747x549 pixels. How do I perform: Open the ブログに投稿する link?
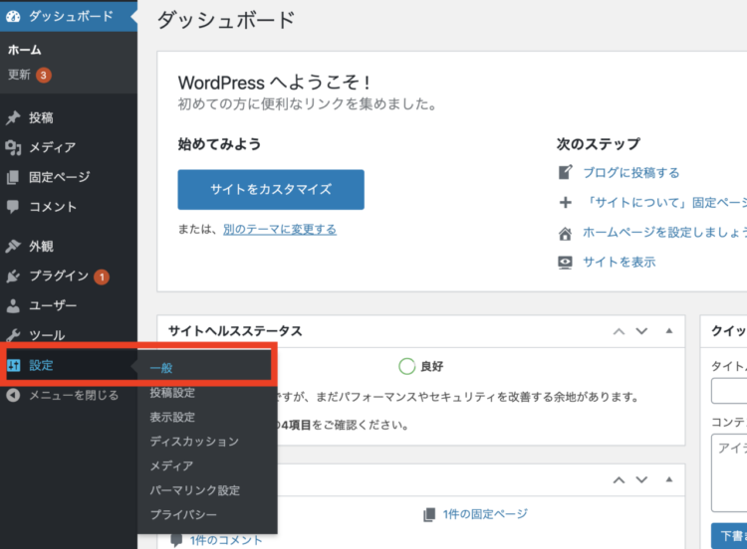tap(631, 173)
